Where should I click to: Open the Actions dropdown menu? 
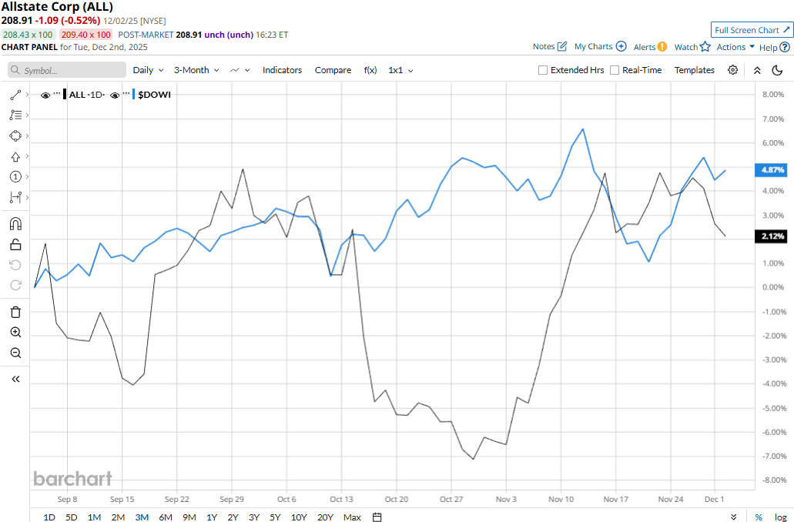[x=735, y=47]
